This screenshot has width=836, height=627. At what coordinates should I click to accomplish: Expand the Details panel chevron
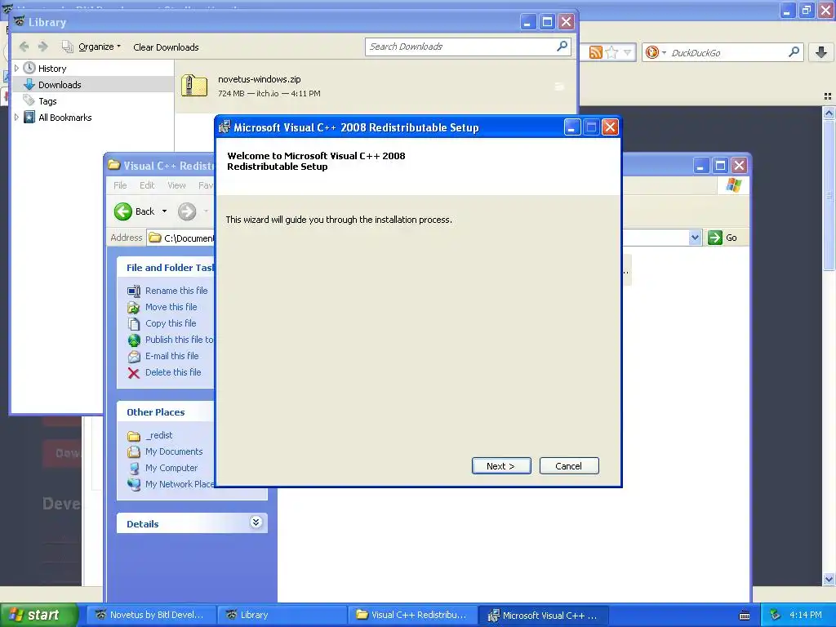tap(256, 522)
